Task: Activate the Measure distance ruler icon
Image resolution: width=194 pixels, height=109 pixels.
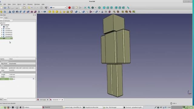Action: coord(128,8)
